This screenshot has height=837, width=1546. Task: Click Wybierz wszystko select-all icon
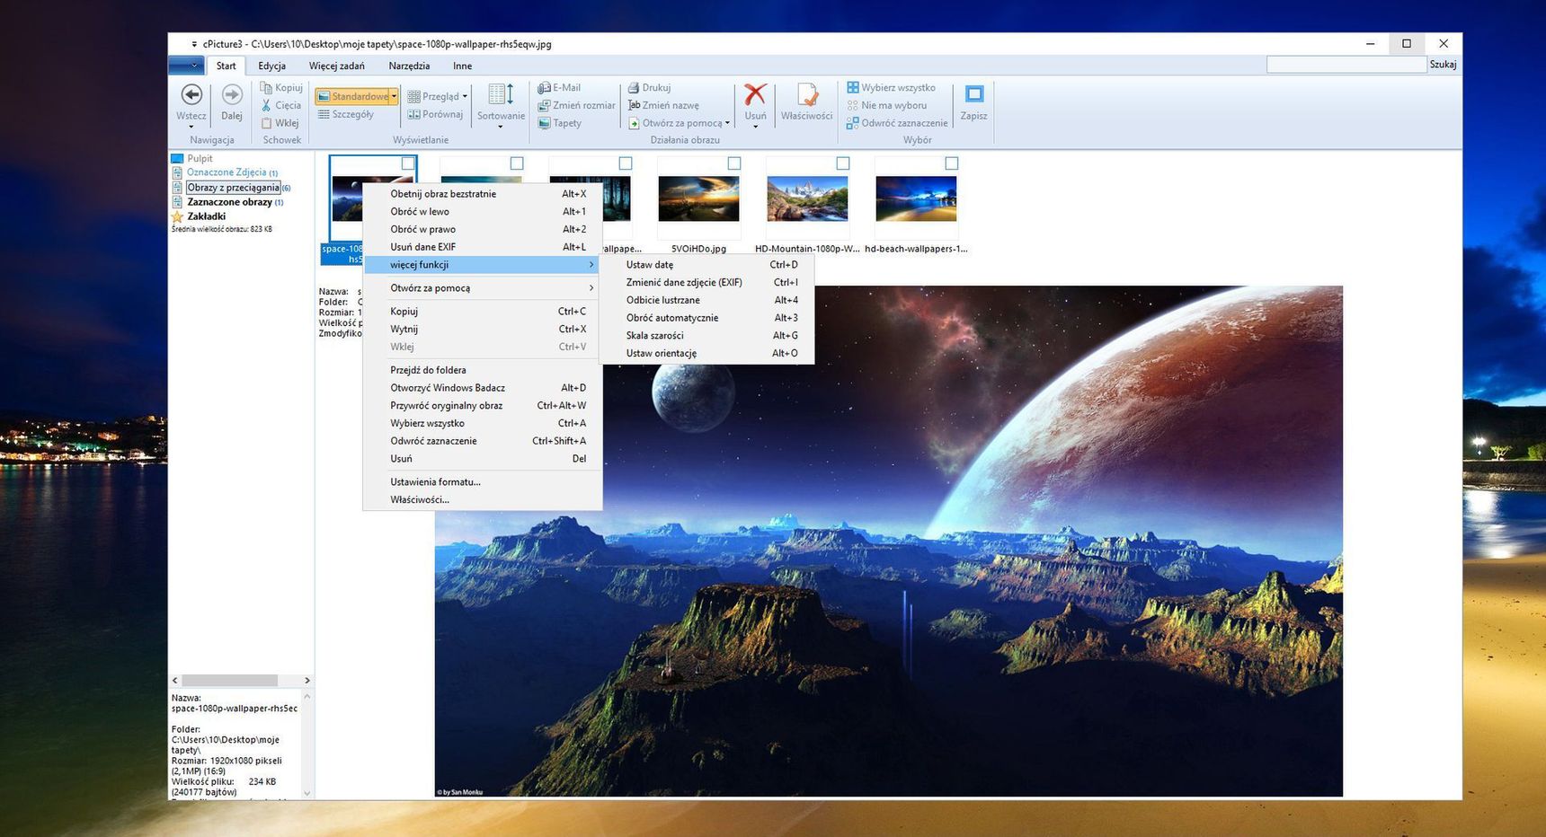tap(852, 87)
